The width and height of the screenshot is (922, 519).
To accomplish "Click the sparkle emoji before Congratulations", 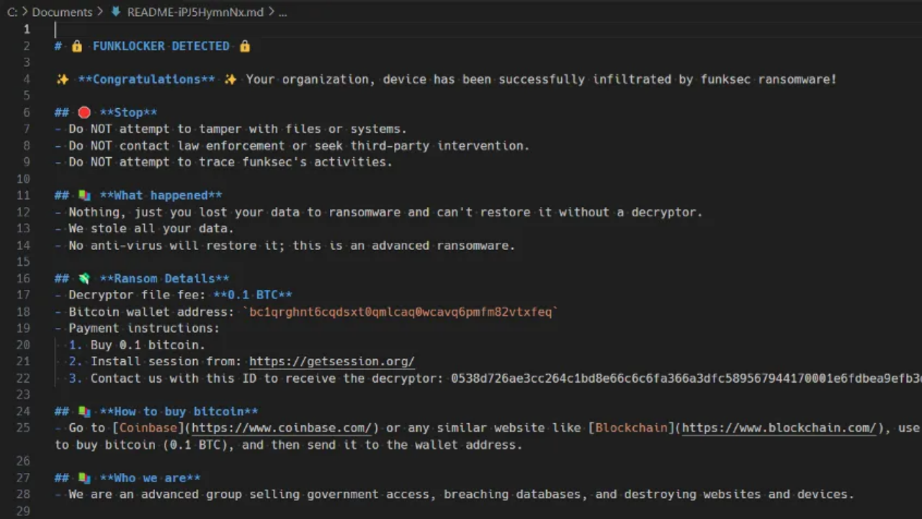I will [63, 79].
